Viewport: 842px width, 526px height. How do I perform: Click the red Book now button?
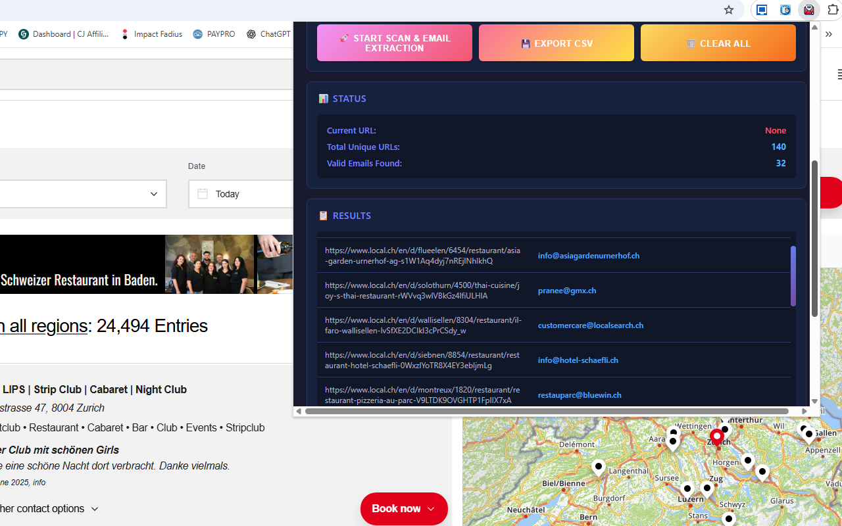click(x=404, y=509)
